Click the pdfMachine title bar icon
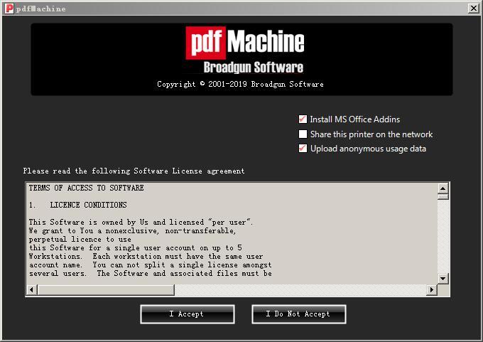The image size is (483, 342). tap(9, 8)
